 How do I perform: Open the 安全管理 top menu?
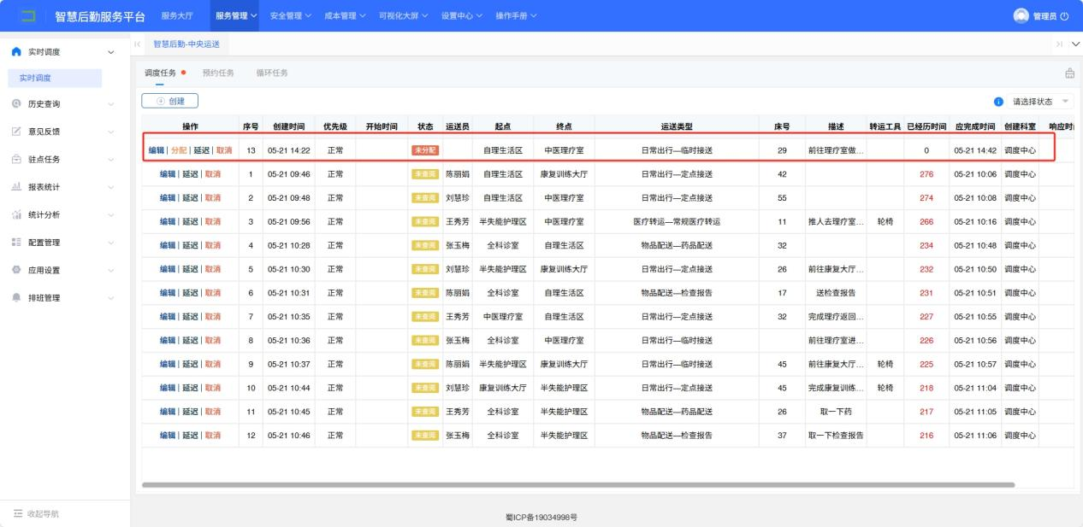(x=290, y=16)
